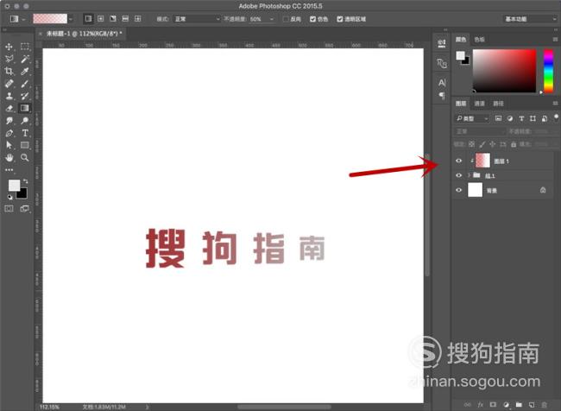This screenshot has width=561, height=411.
Task: Filter layers by pixel type
Action: [498, 118]
